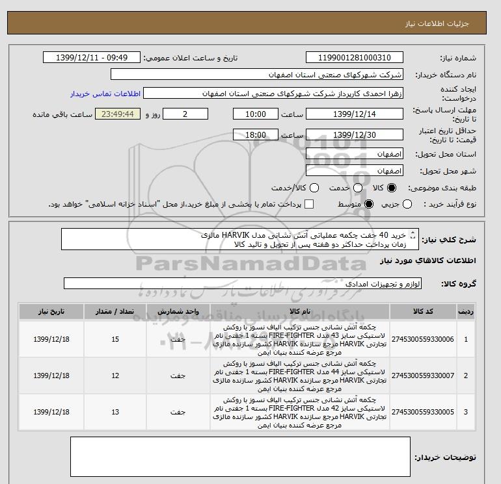501x484 pixels.
Task: Click quantity 13 in row 3
Action: click(x=115, y=412)
